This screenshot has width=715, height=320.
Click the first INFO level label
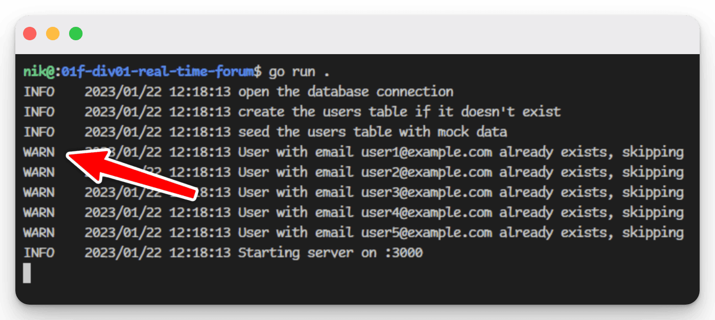click(x=39, y=92)
